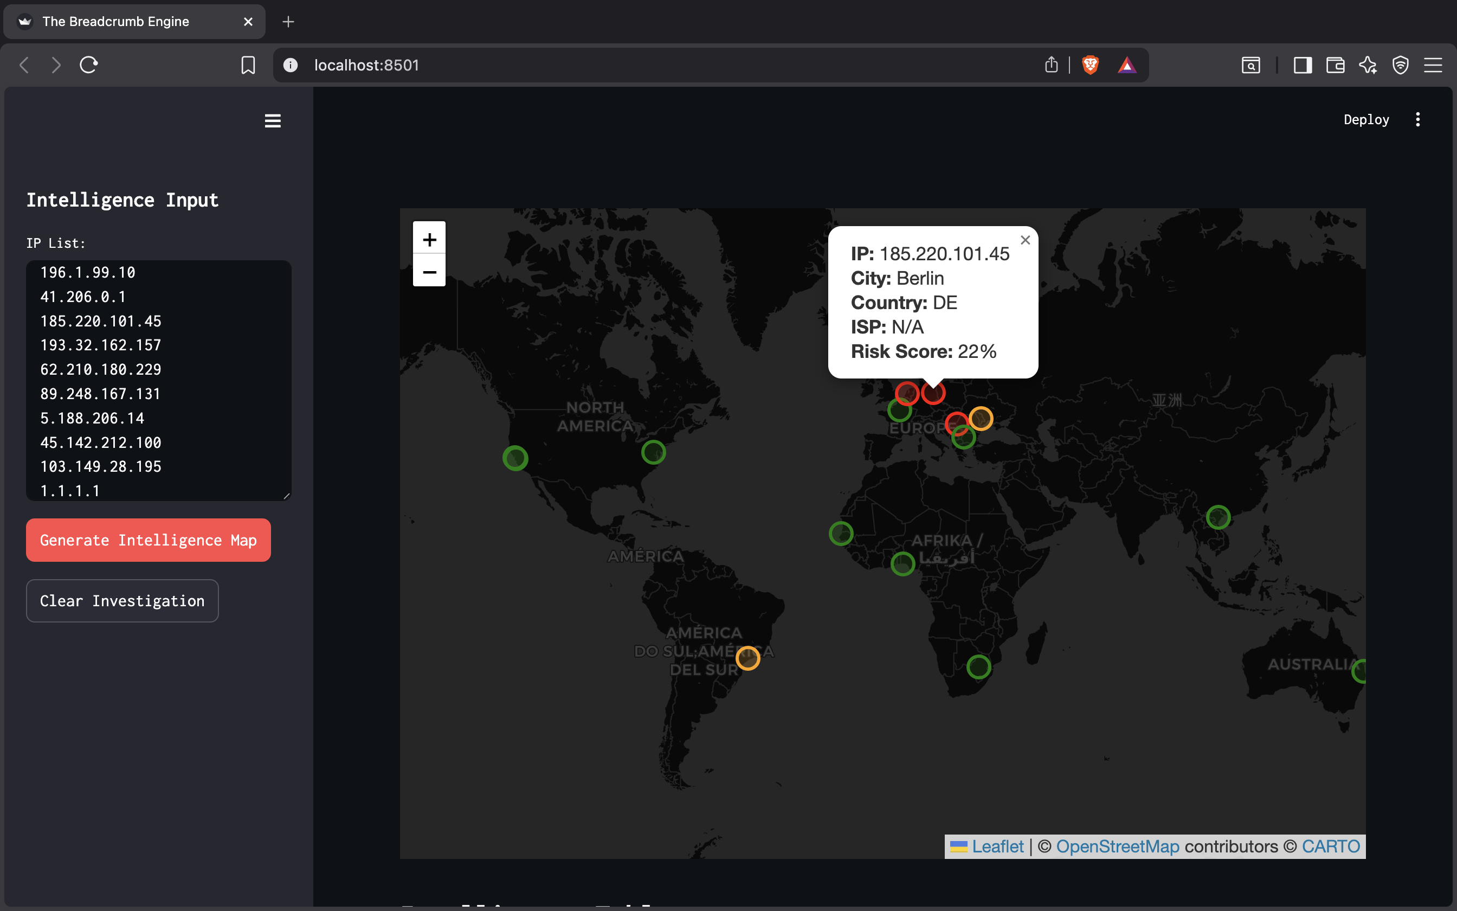Click Generate Intelligence Map
Viewport: 1457px width, 911px height.
(148, 540)
